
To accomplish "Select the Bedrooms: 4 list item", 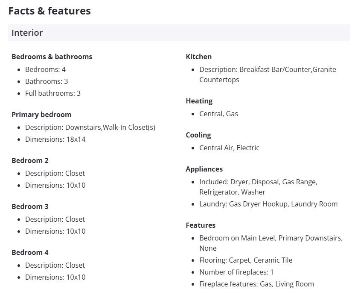I will point(45,69).
